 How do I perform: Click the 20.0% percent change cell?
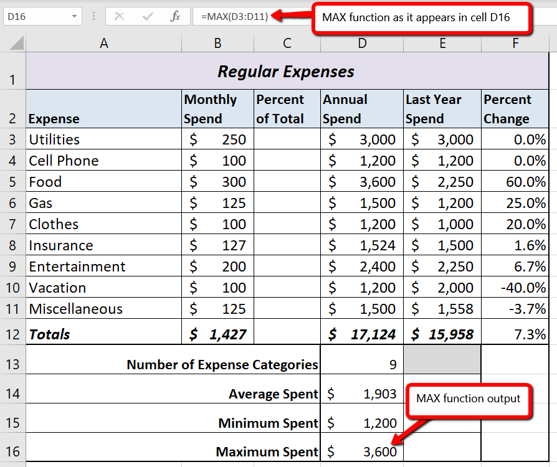point(515,224)
